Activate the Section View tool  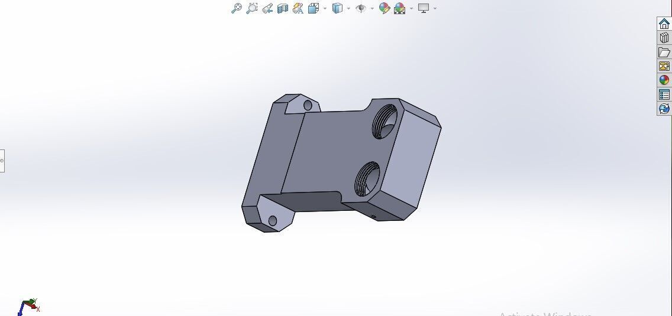click(x=283, y=8)
